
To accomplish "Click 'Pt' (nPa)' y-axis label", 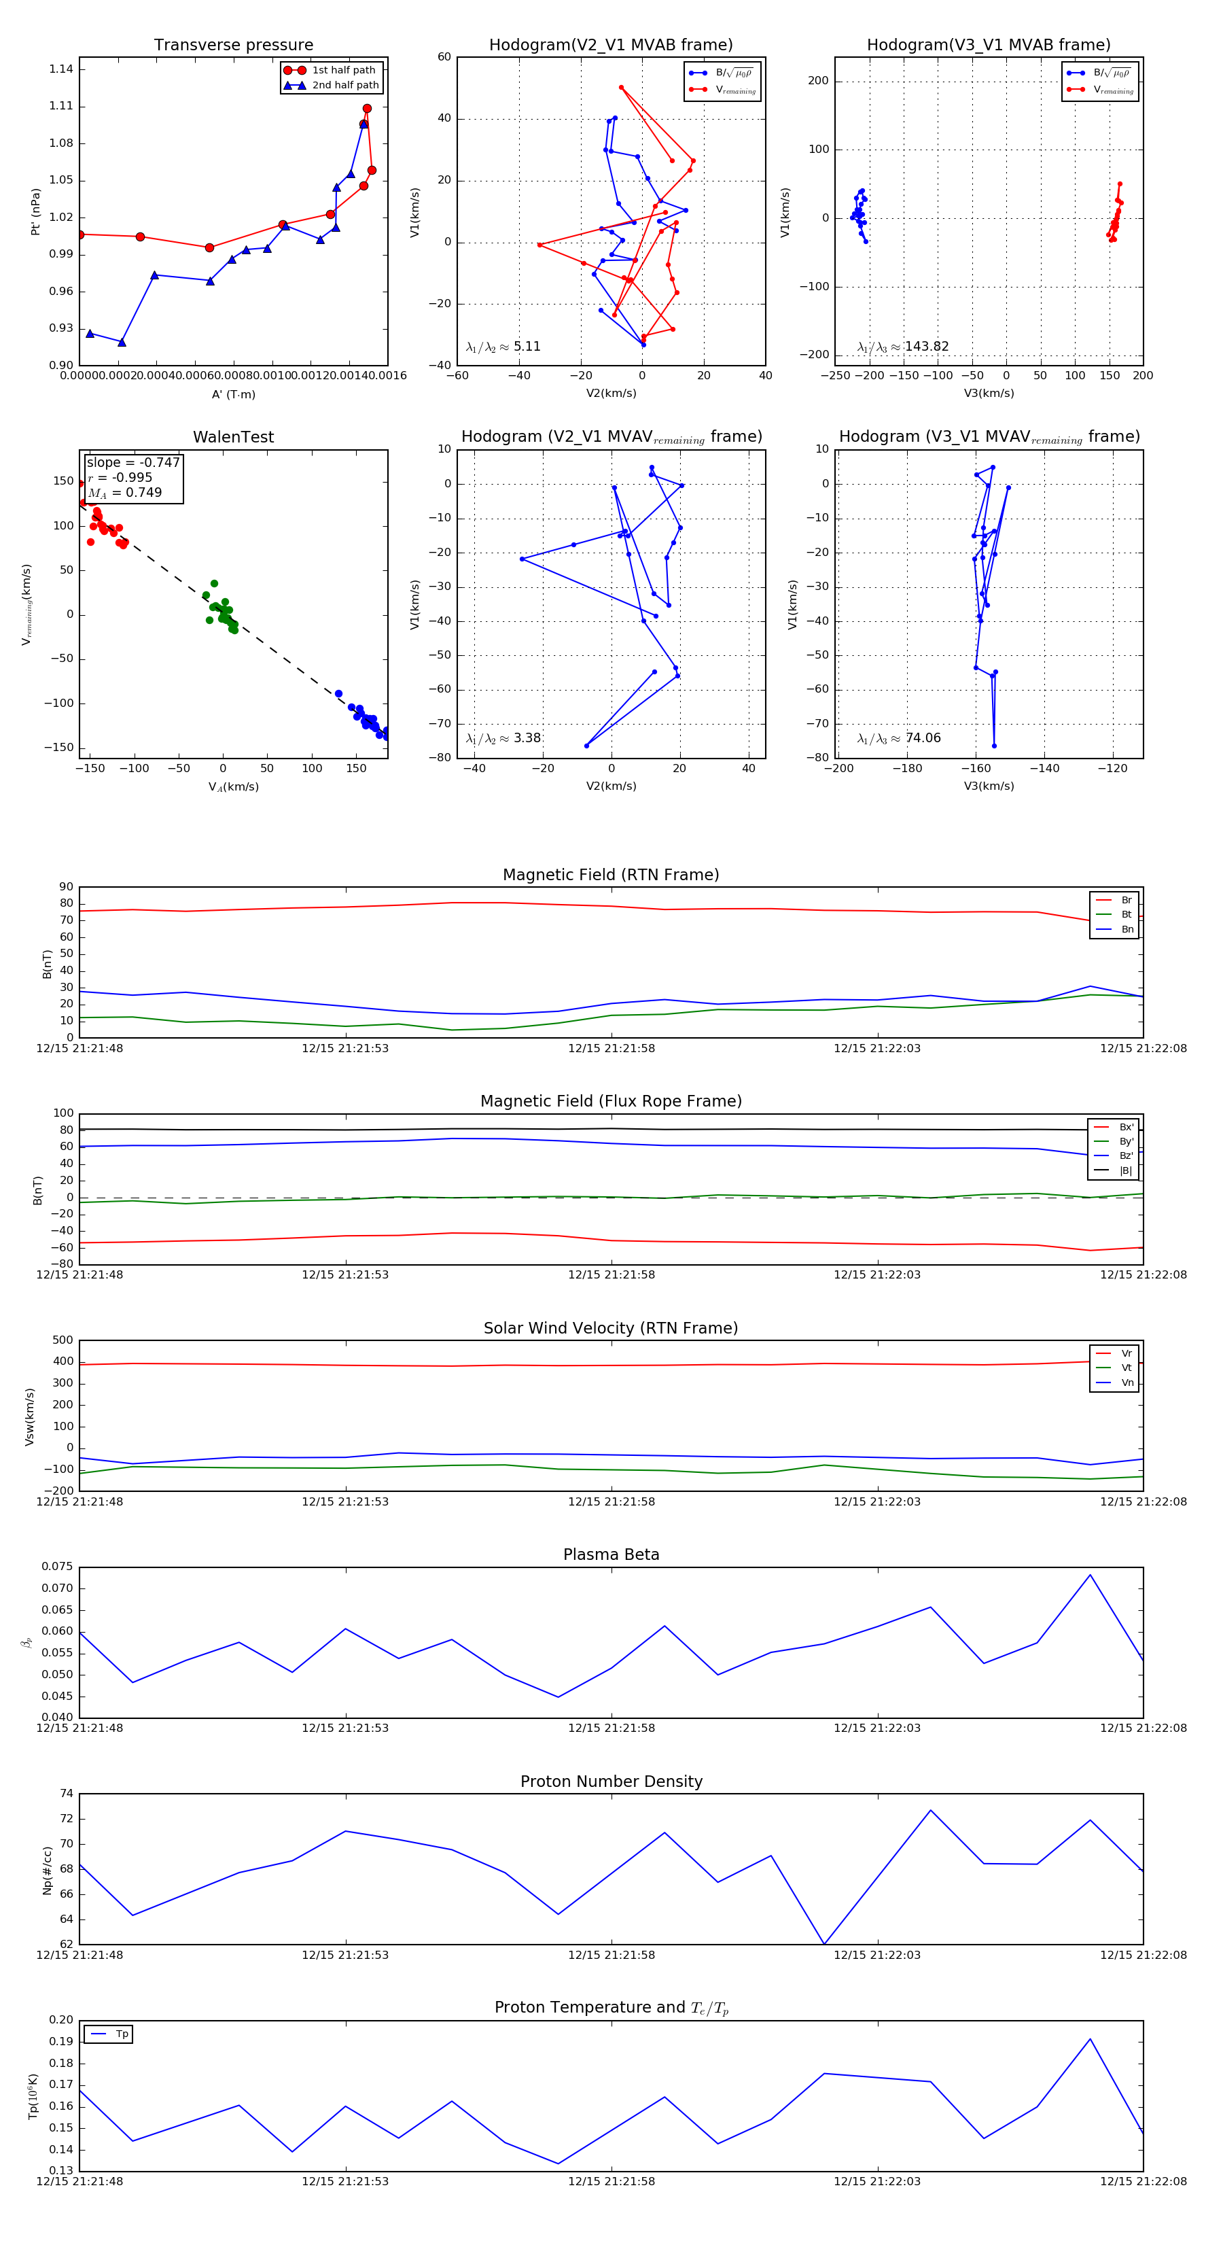I will (36, 211).
